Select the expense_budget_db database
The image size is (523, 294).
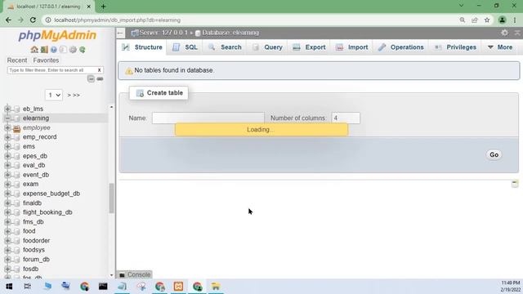click(51, 194)
